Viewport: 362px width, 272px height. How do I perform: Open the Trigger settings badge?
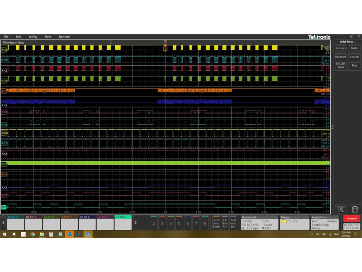(294, 223)
